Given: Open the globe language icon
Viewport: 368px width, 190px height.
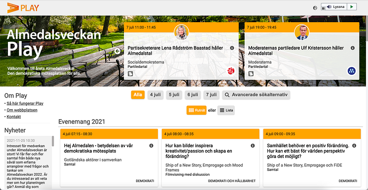Looking at the screenshot, I should tap(315, 8).
